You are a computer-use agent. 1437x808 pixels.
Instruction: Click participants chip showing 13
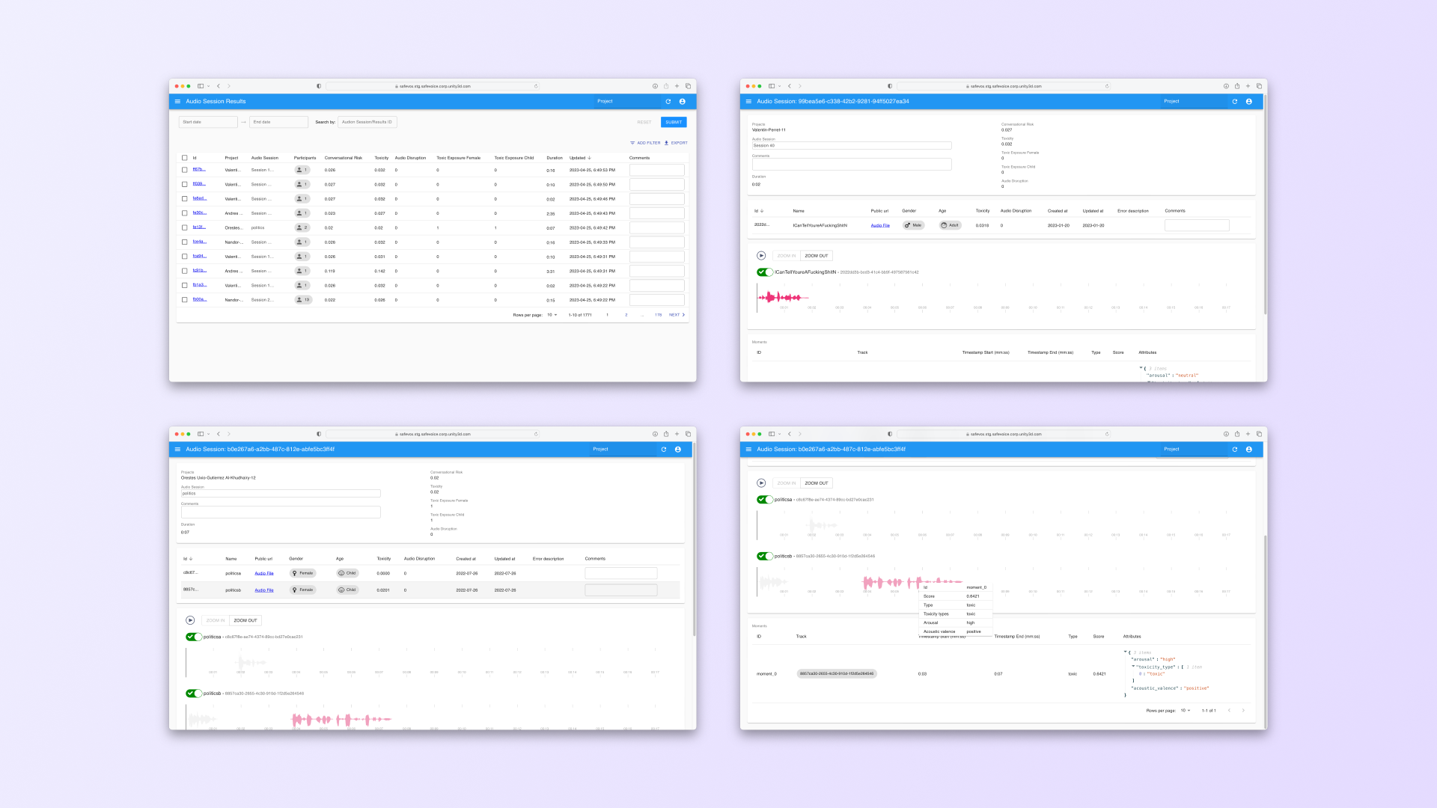pos(302,300)
